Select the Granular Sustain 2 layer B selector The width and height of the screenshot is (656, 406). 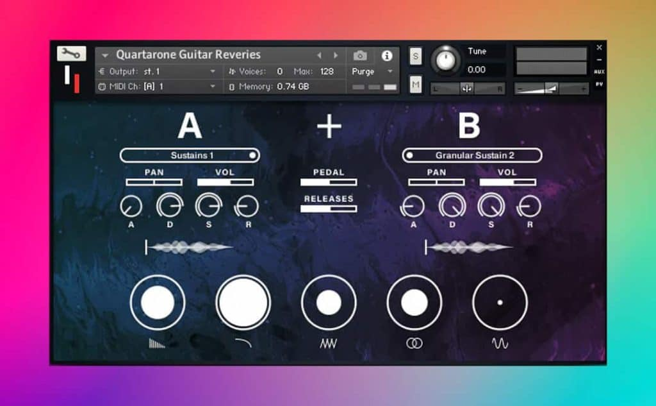pyautogui.click(x=472, y=155)
